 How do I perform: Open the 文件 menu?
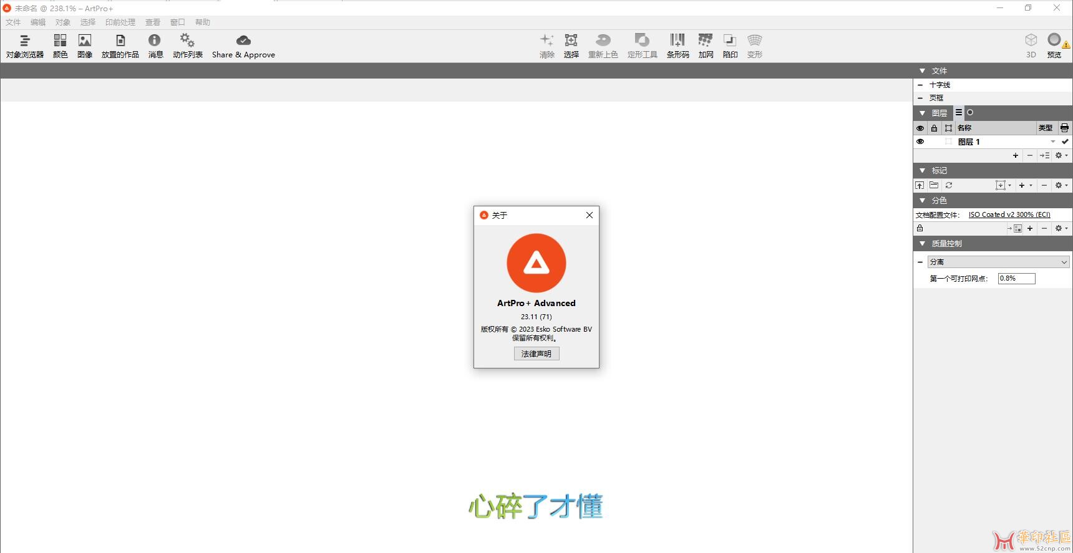13,22
